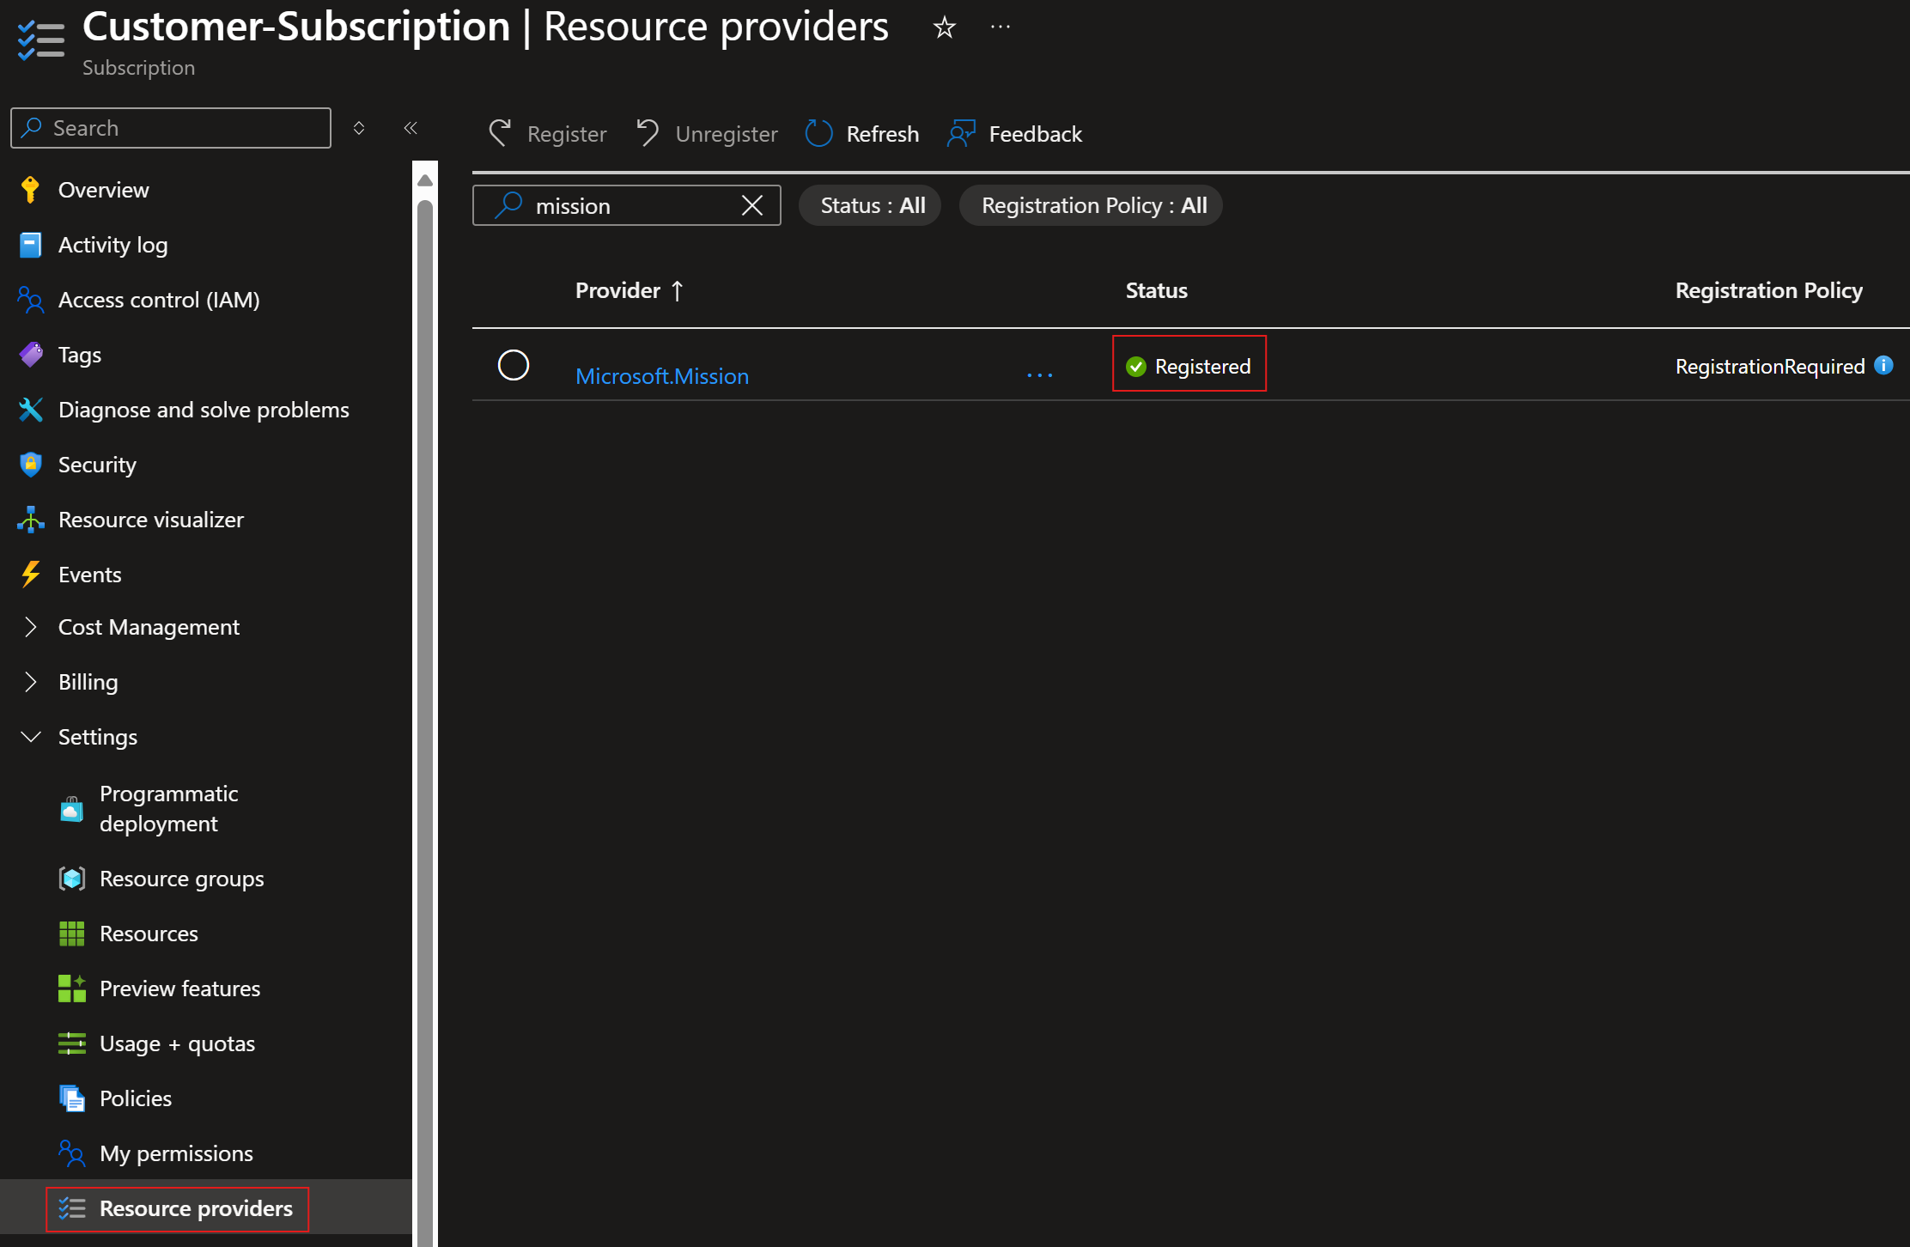Screen dimensions: 1910x1247
Task: Expand the Billing section chevron
Action: (30, 682)
